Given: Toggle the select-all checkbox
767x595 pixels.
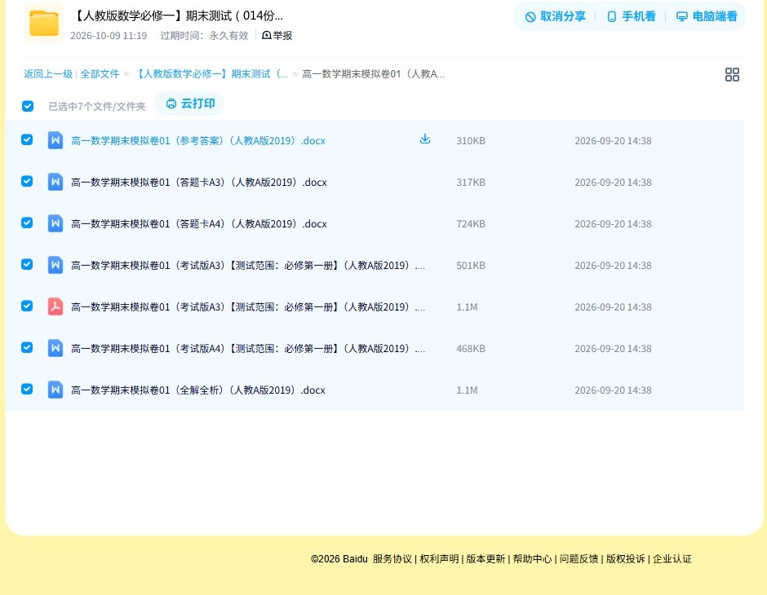Looking at the screenshot, I should pos(28,106).
